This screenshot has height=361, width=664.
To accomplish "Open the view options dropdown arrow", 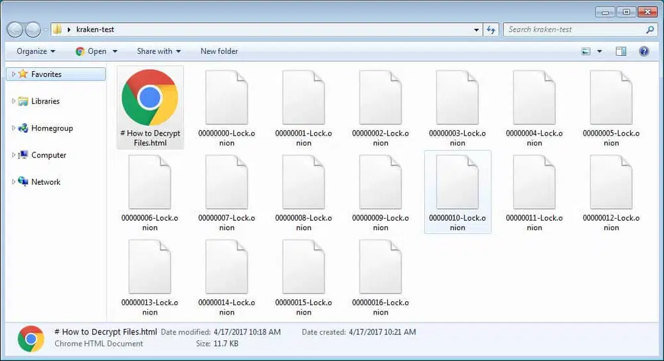I will click(600, 51).
